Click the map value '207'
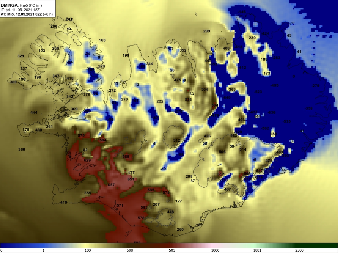 (x=156, y=205)
